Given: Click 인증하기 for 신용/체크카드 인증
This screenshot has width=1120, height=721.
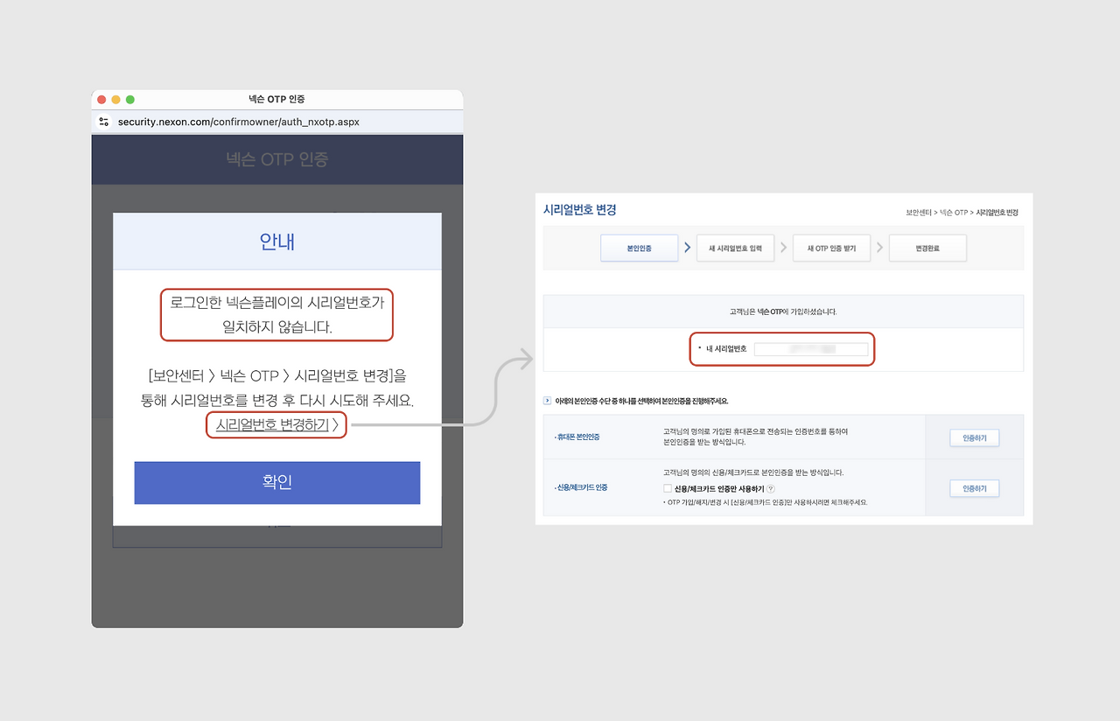Looking at the screenshot, I should (x=974, y=488).
